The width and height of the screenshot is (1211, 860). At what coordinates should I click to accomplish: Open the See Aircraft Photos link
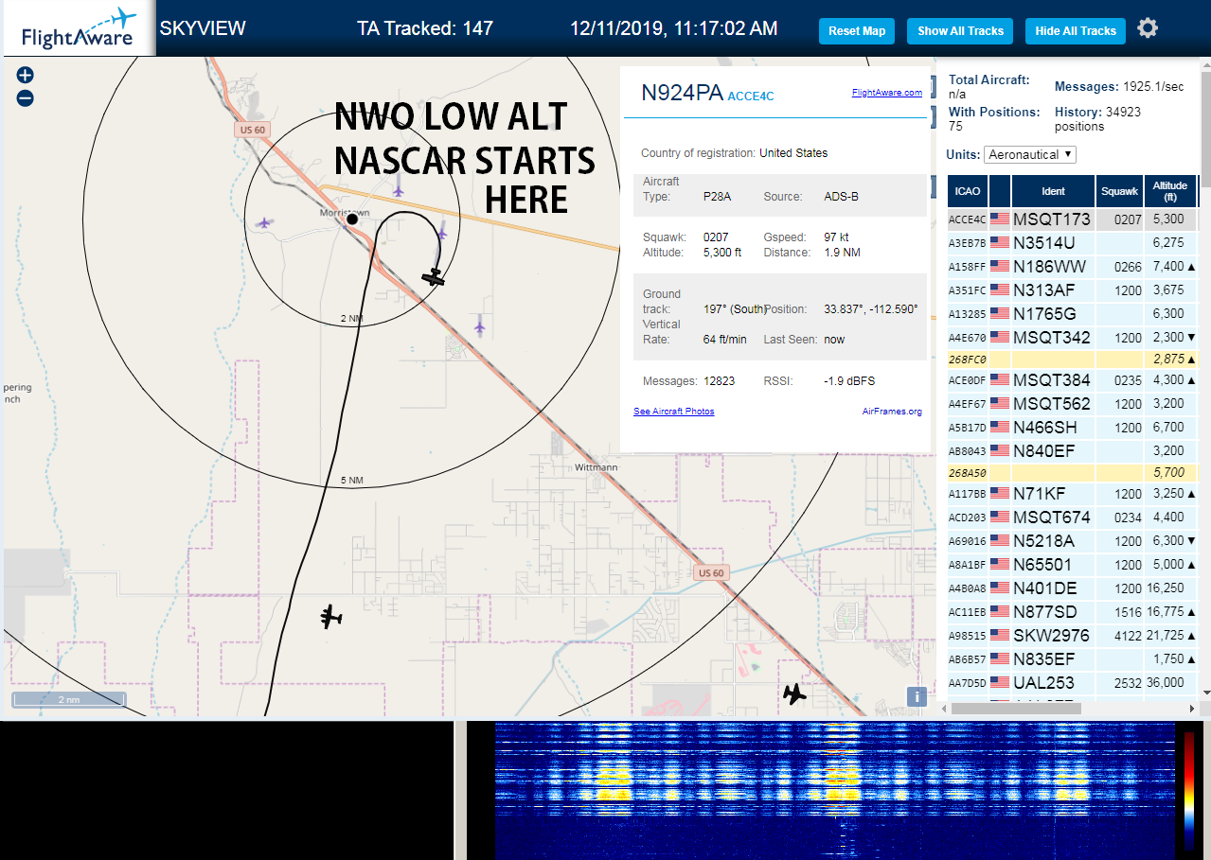tap(674, 412)
